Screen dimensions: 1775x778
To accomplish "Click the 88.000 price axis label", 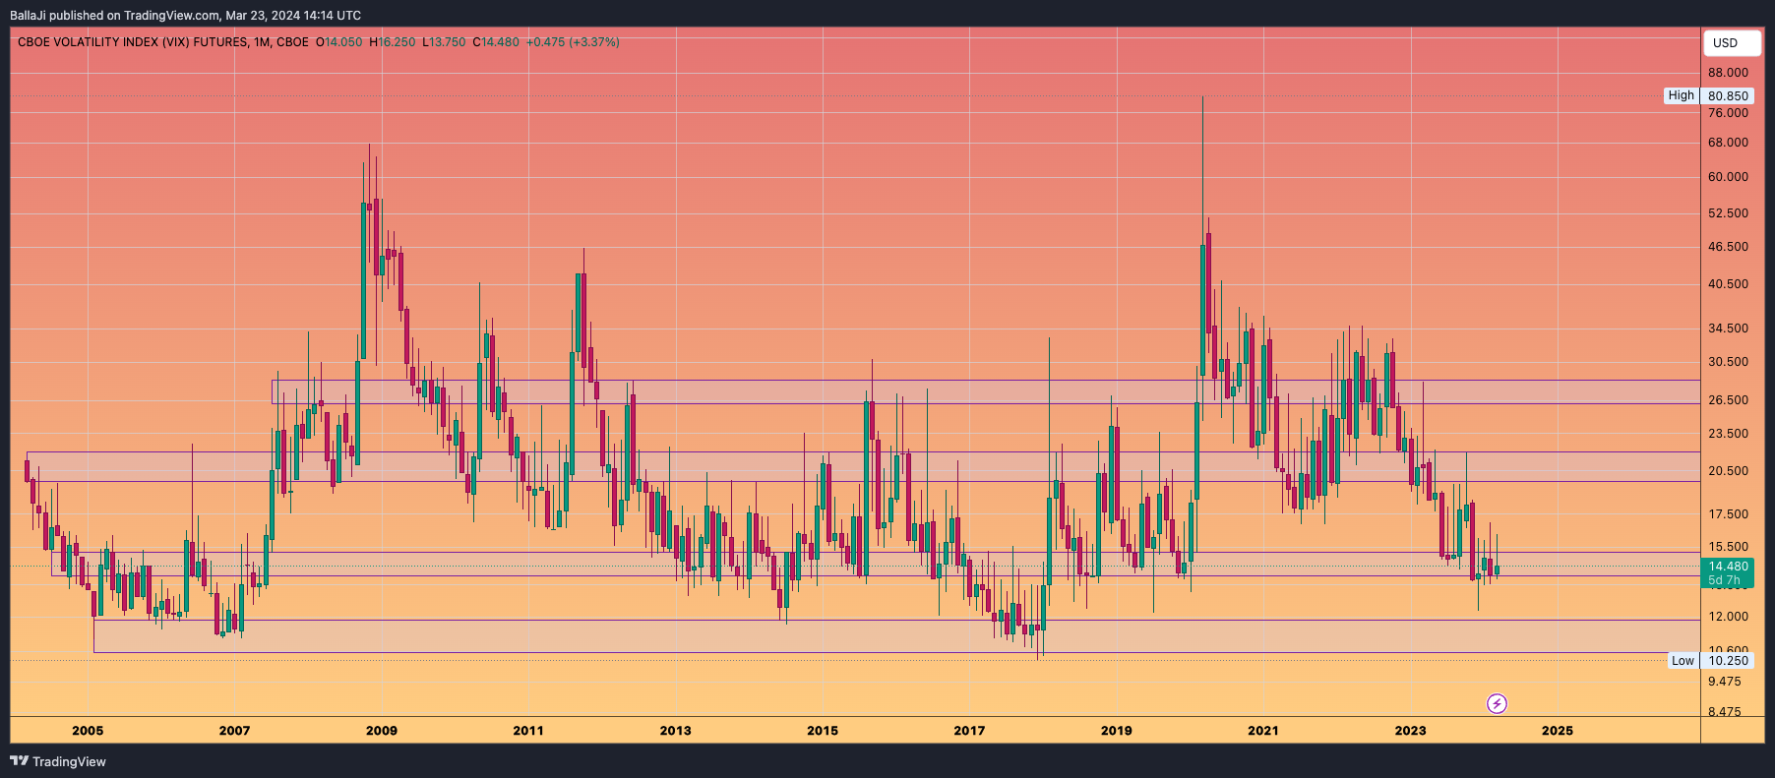I will 1728,73.
